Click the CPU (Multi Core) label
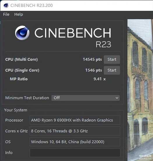The image size is (153, 161). (22, 59)
